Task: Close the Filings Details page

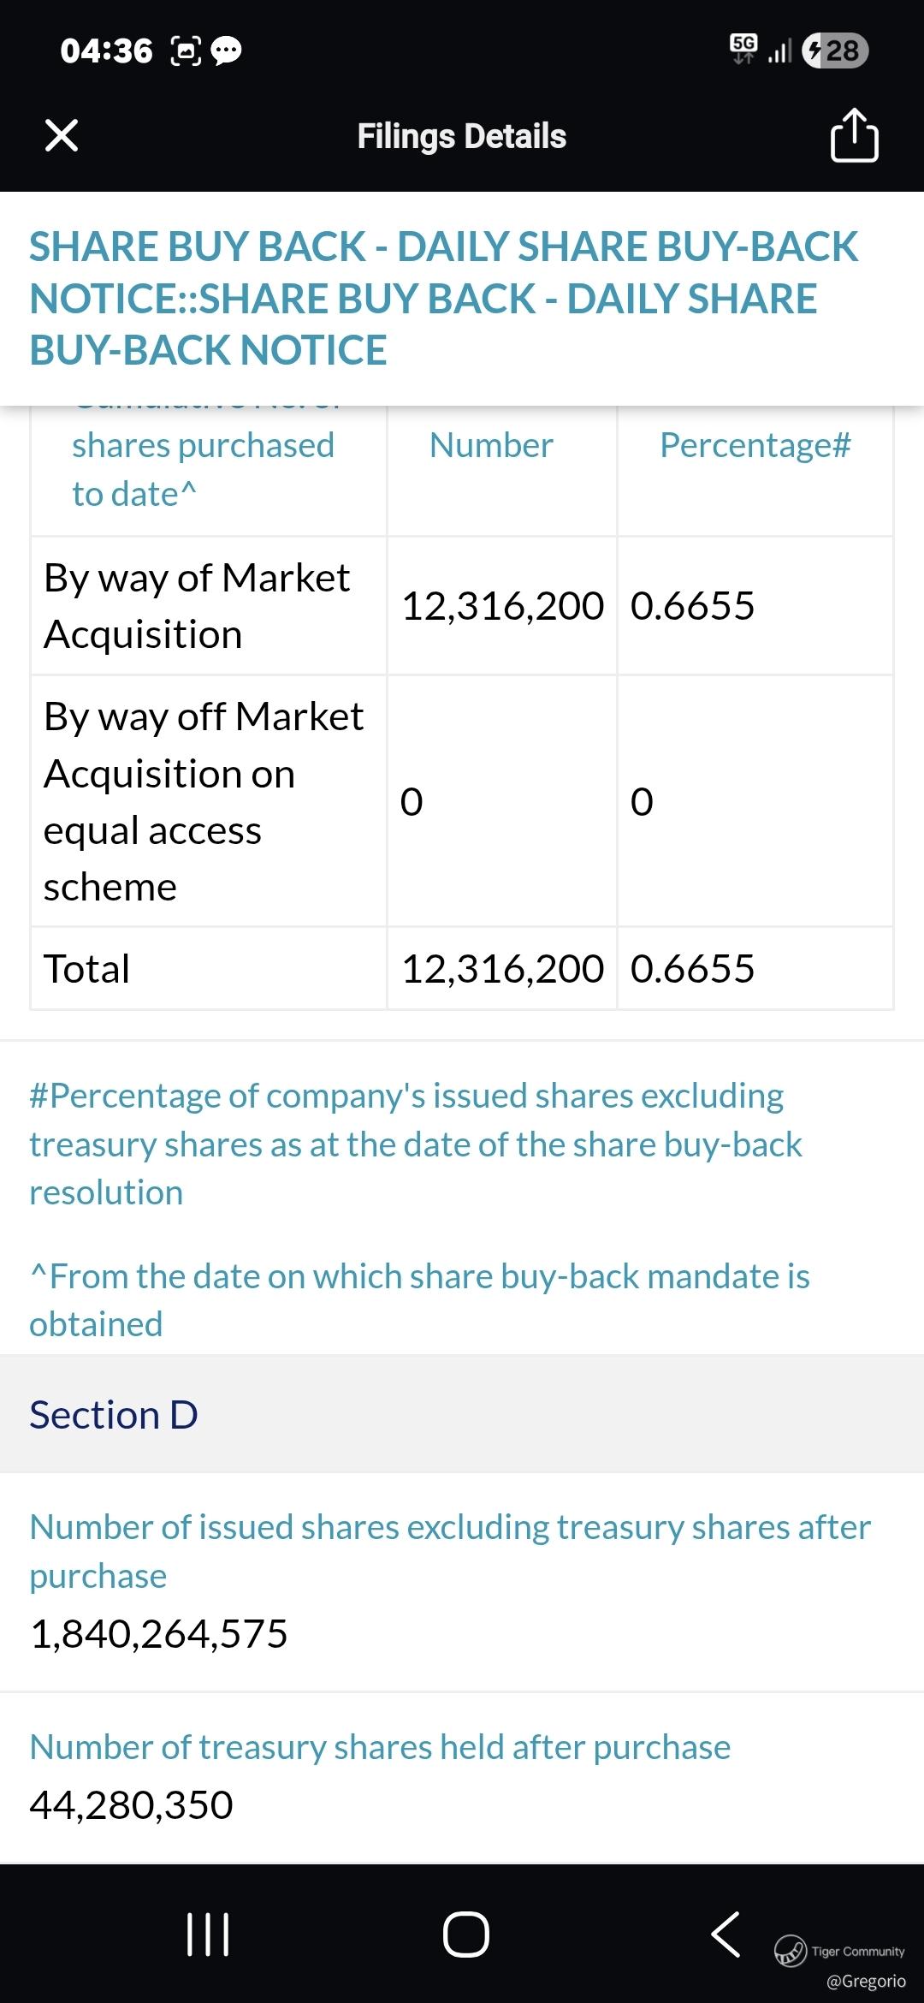Action: (x=62, y=135)
